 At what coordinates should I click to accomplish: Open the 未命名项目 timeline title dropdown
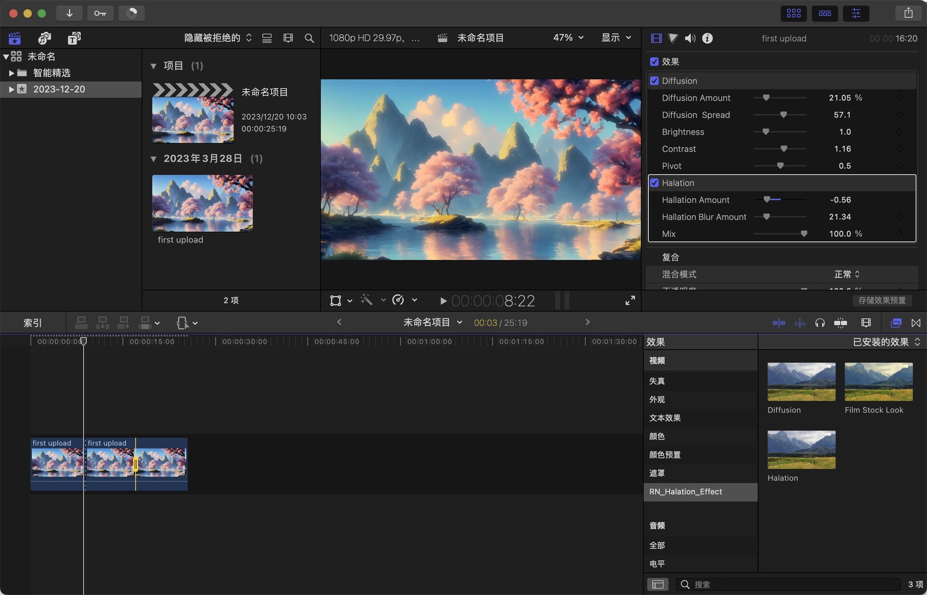click(x=433, y=322)
